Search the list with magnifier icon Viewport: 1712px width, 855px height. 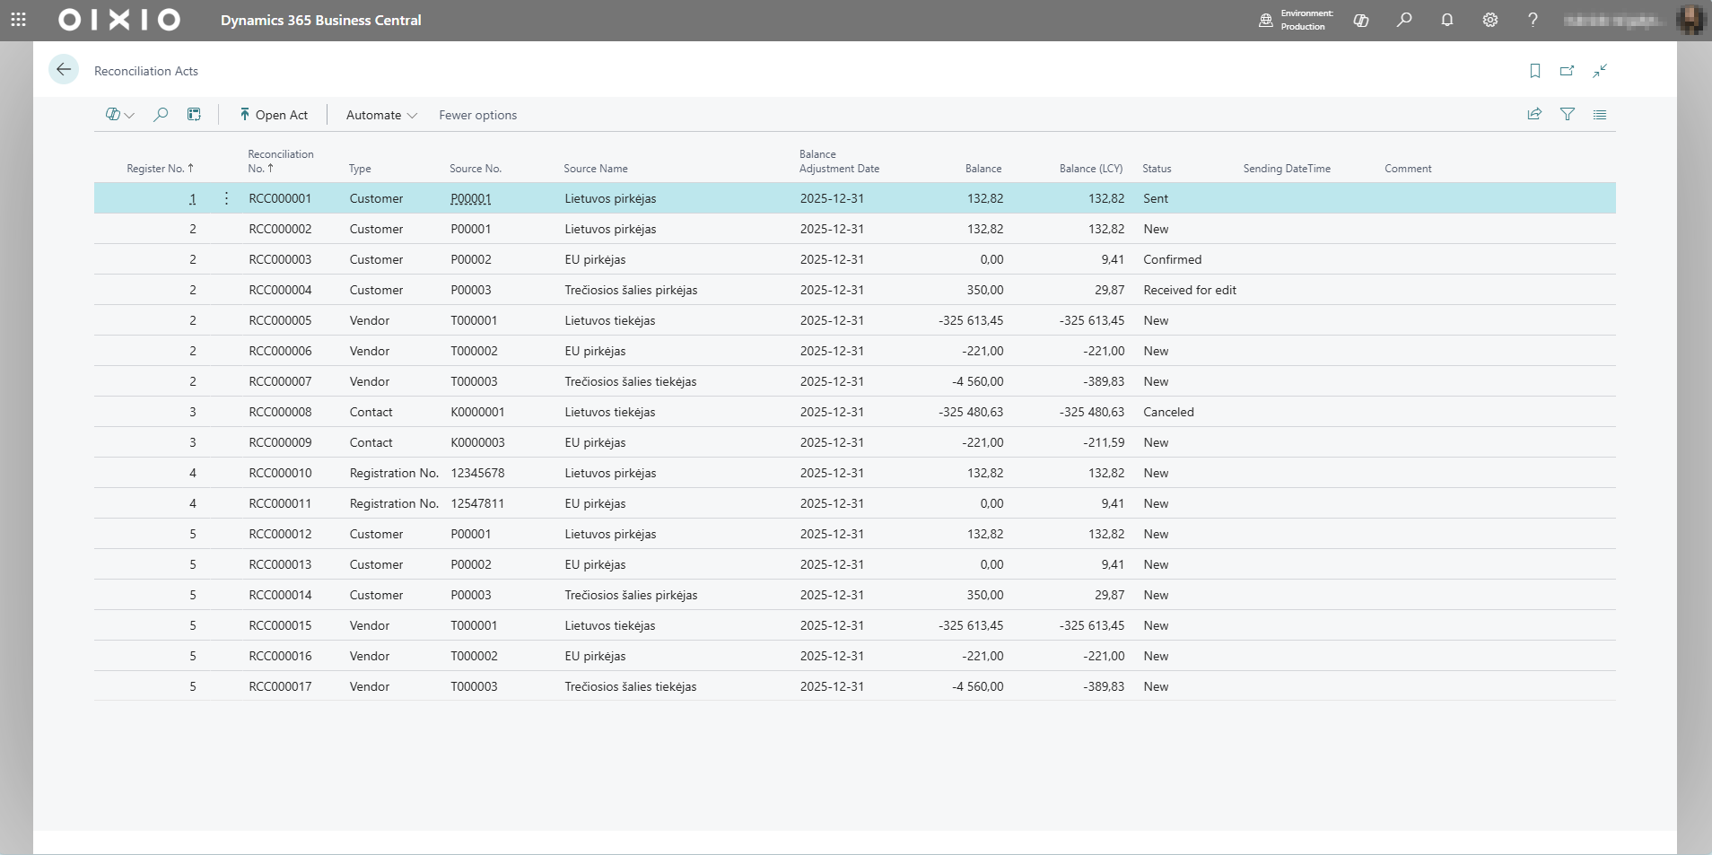161,115
